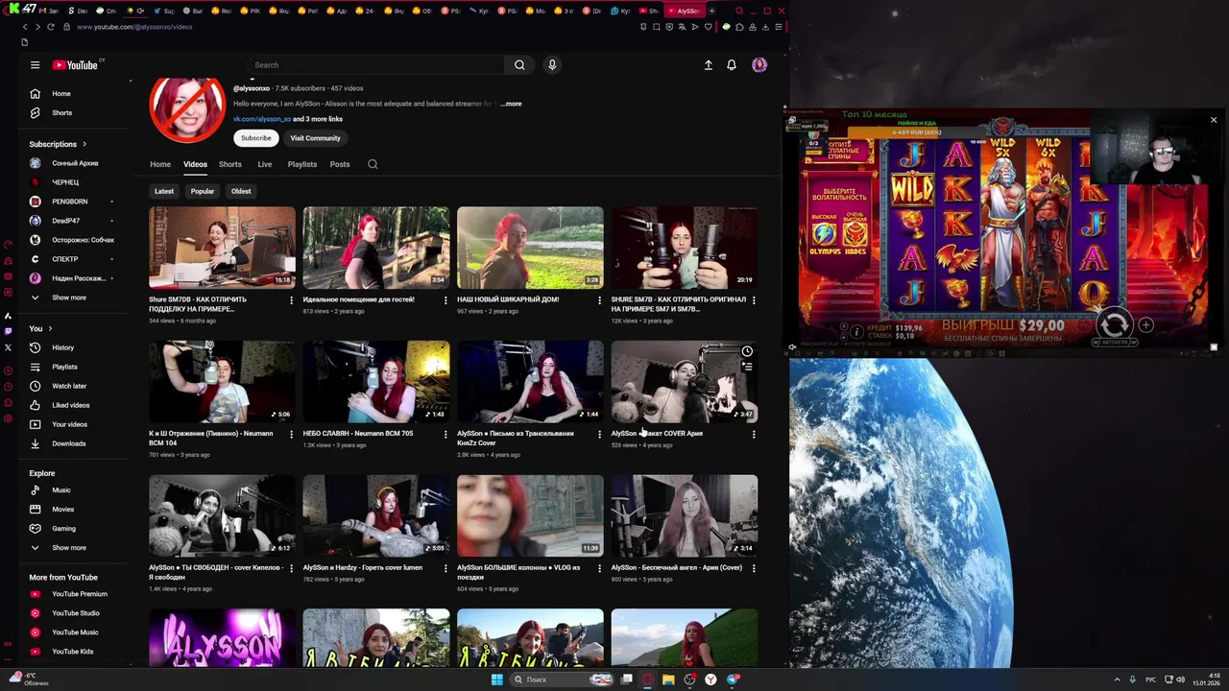Expand the You section chevron
Viewport: 1229px width, 691px height.
click(49, 328)
